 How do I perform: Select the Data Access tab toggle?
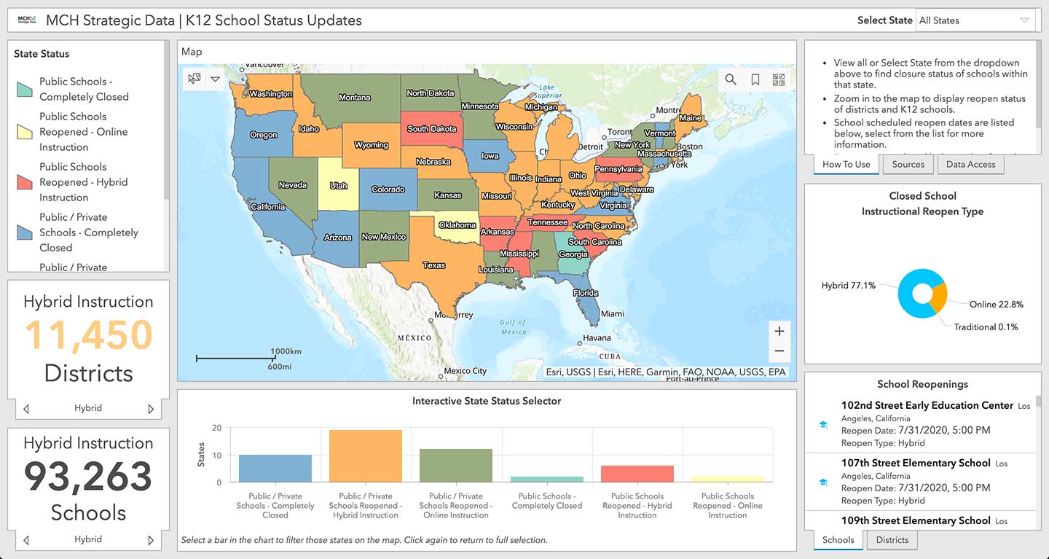(x=970, y=164)
